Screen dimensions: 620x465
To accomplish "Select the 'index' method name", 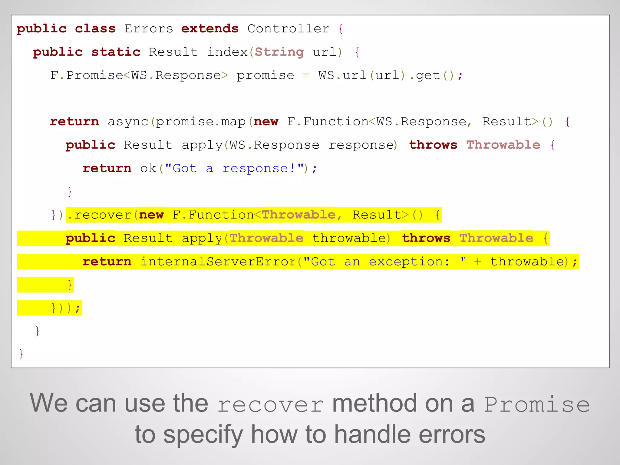I will (x=227, y=52).
